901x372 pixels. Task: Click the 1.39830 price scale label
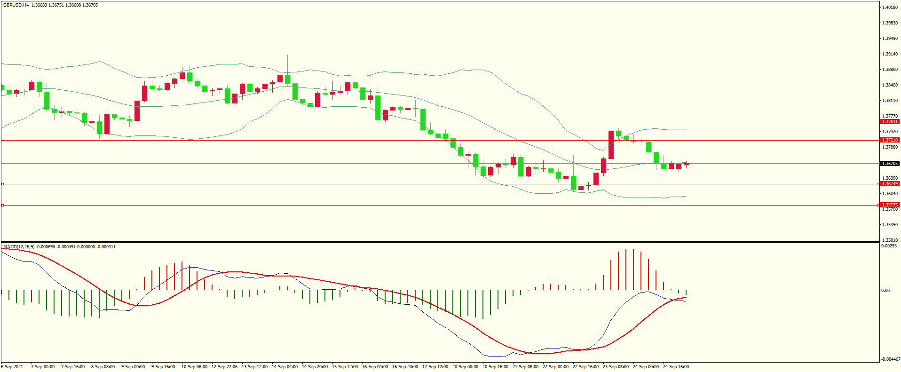click(x=890, y=23)
